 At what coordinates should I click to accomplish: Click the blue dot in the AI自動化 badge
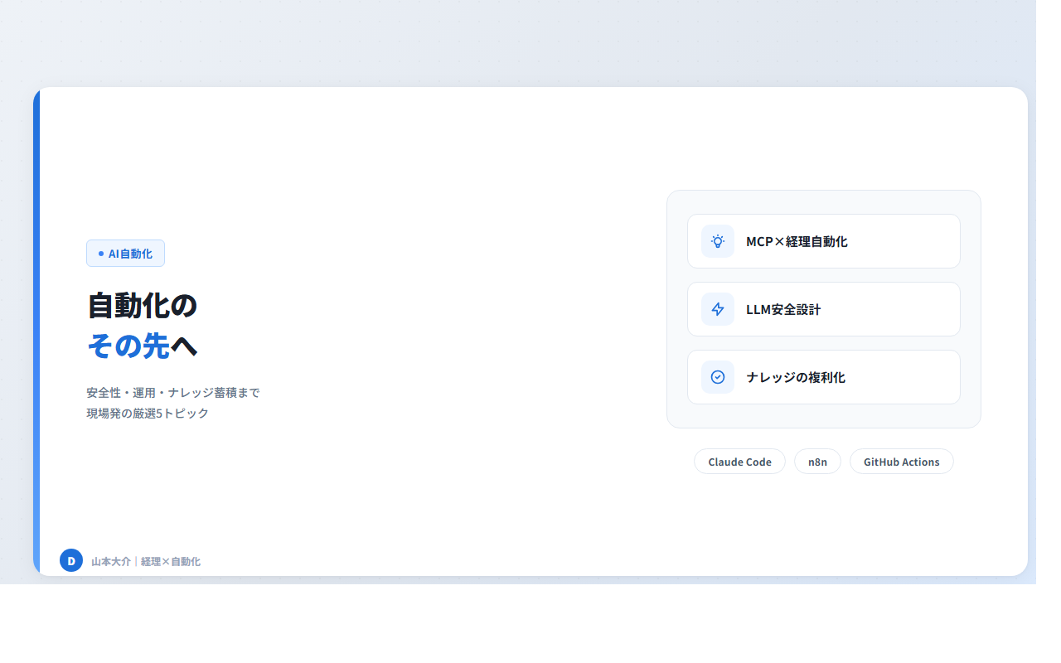(99, 254)
